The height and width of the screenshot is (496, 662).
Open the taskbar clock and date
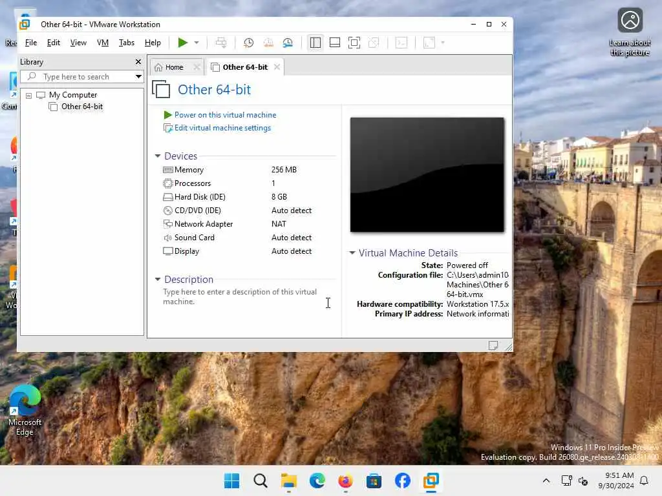tap(616, 480)
